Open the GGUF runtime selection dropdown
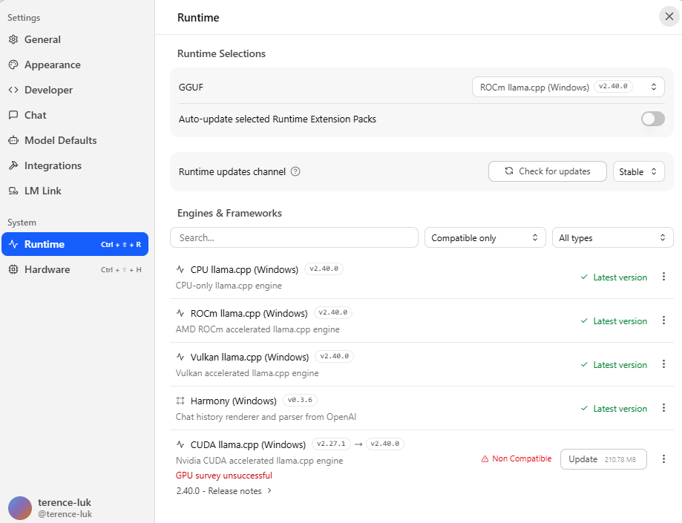The width and height of the screenshot is (682, 523). point(568,87)
